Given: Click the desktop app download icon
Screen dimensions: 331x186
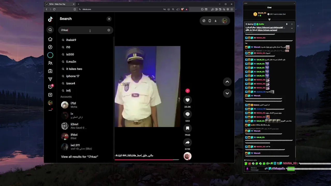Looking at the screenshot, I should pyautogui.click(x=215, y=21).
